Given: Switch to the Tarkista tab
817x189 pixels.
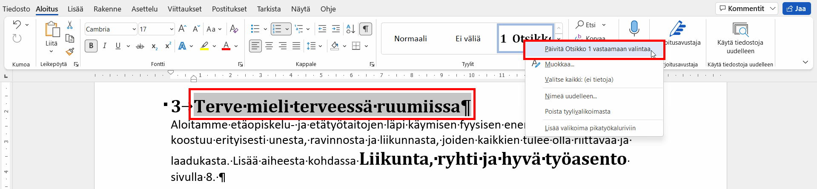Looking at the screenshot, I should 269,9.
